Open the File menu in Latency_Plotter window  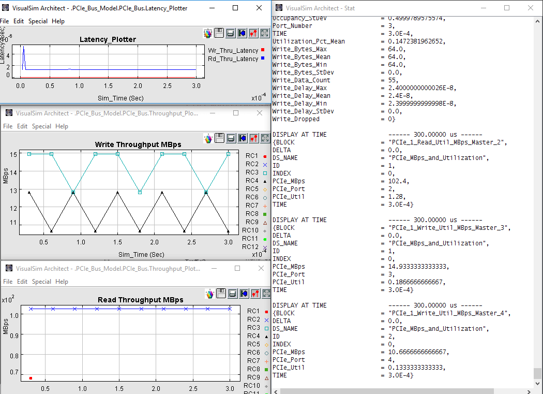coord(4,21)
